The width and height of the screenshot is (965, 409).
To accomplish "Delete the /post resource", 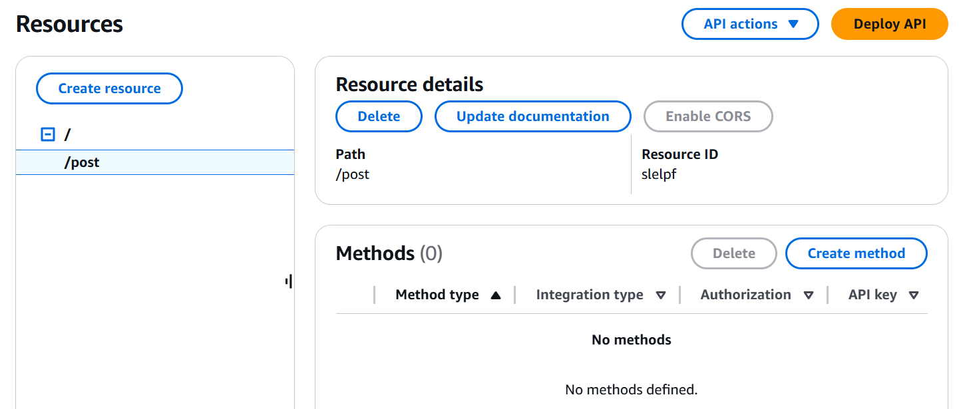I will [x=379, y=116].
